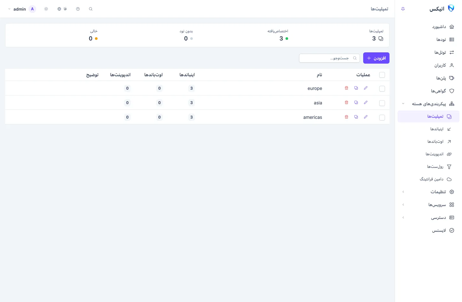Open اینباندها under core configs
462x302 pixels.
[428, 129]
